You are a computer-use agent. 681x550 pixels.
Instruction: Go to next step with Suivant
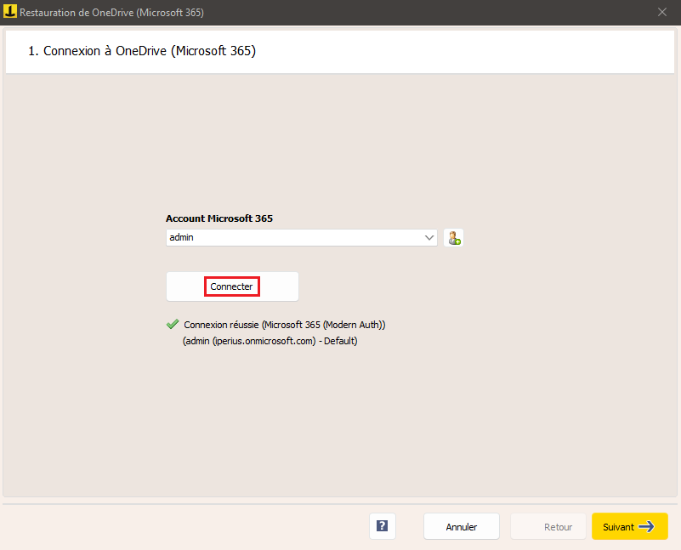[x=629, y=526]
